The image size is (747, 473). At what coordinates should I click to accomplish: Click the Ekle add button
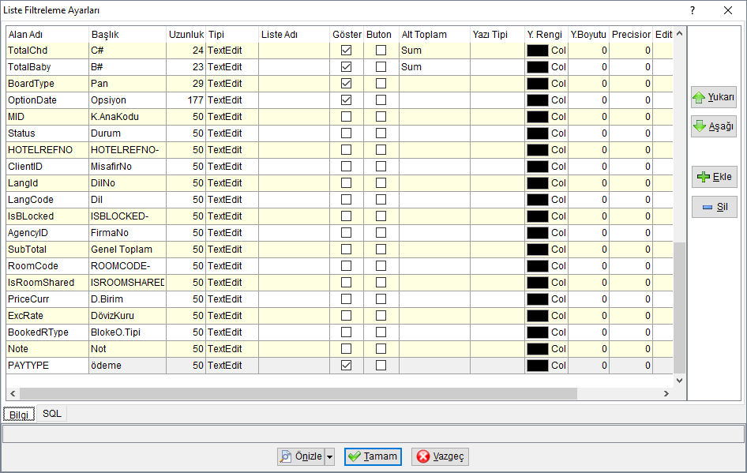click(x=714, y=177)
